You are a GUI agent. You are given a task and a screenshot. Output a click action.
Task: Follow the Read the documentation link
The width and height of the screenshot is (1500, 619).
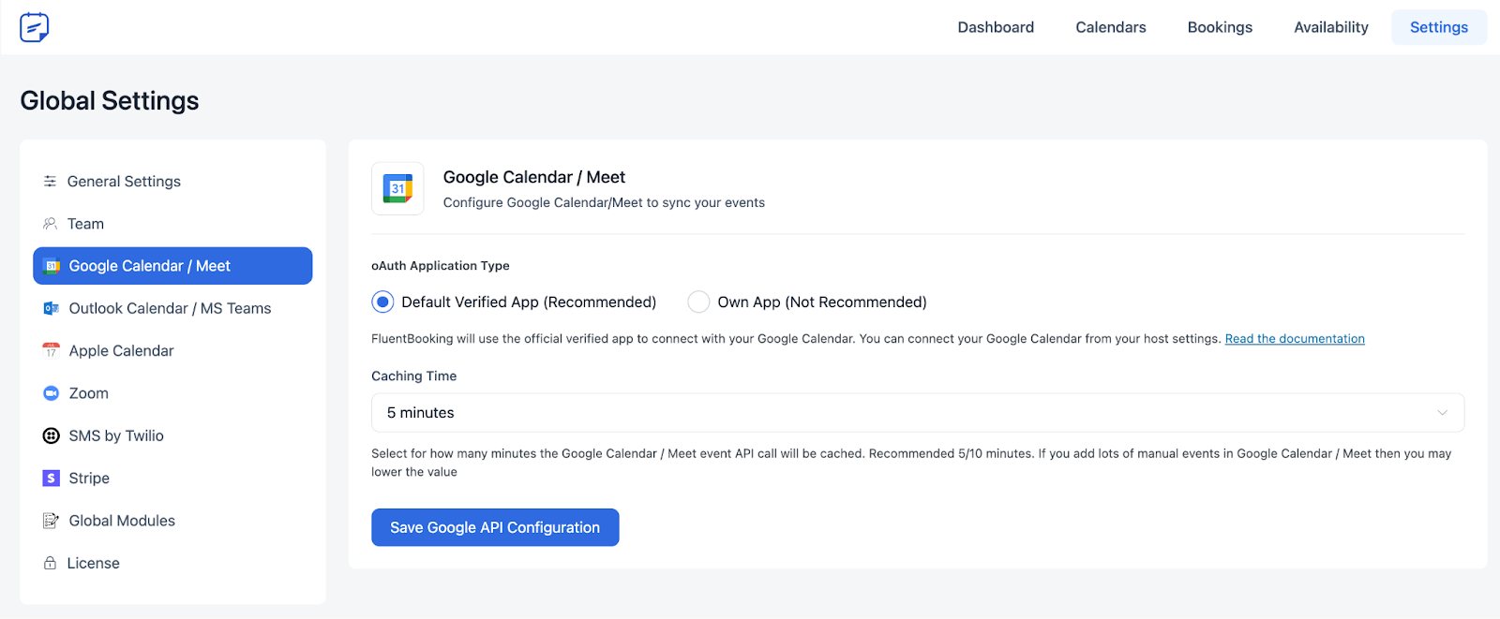(x=1295, y=339)
